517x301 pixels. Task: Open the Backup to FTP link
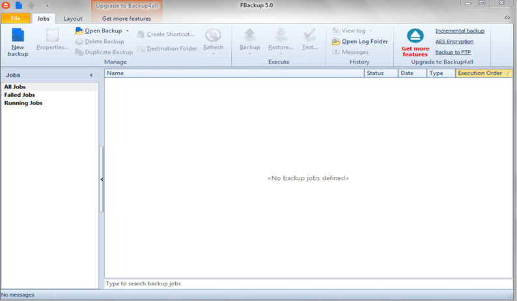click(x=453, y=53)
